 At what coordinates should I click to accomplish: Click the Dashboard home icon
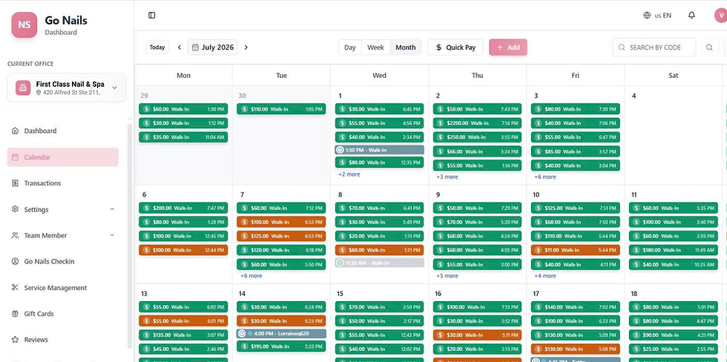click(x=16, y=131)
